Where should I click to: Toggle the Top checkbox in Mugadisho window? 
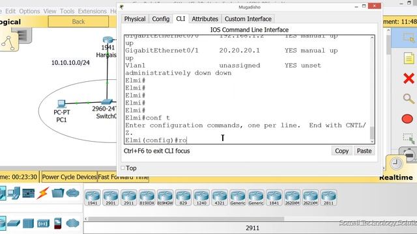[x=122, y=168]
